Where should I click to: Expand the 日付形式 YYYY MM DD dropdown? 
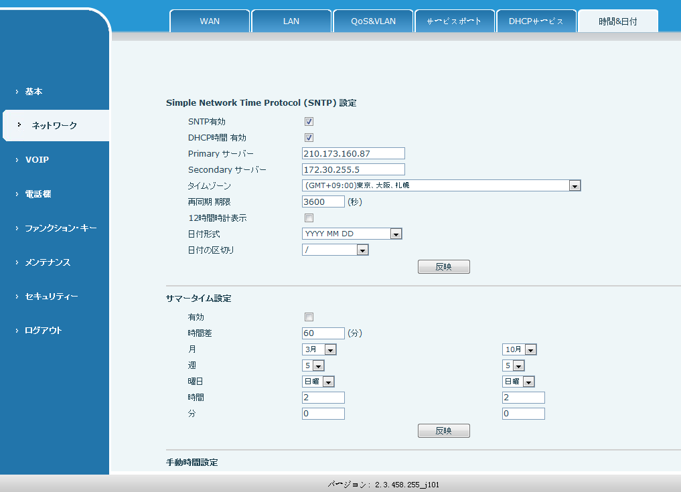pyautogui.click(x=352, y=234)
